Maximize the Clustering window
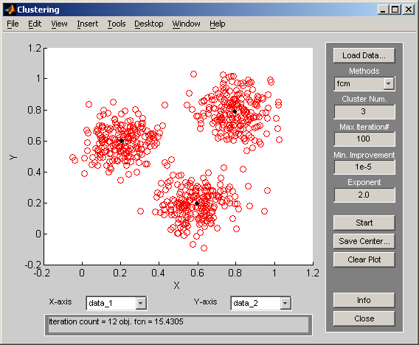The height and width of the screenshot is (345, 419). coord(395,10)
